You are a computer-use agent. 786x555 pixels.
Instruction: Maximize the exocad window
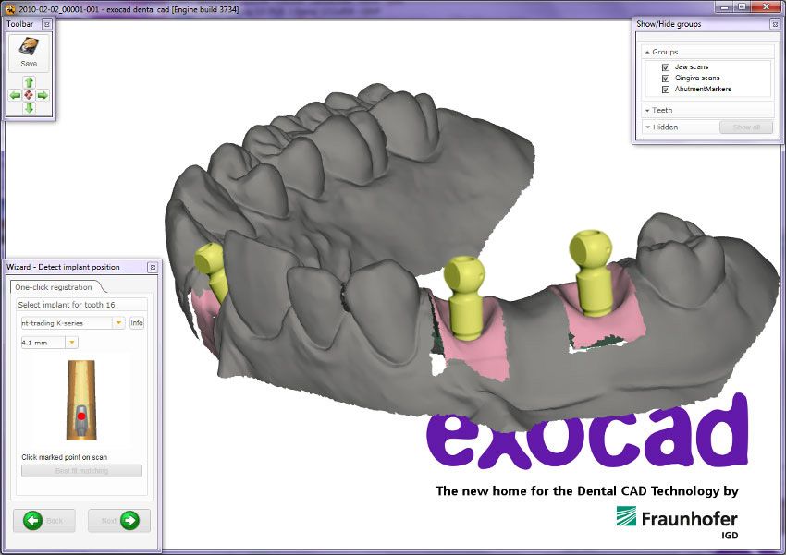(743, 6)
